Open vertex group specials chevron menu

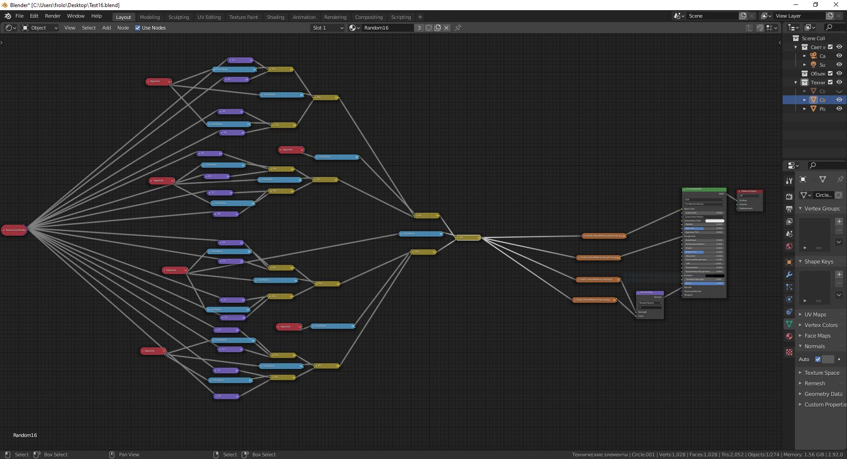pos(839,242)
